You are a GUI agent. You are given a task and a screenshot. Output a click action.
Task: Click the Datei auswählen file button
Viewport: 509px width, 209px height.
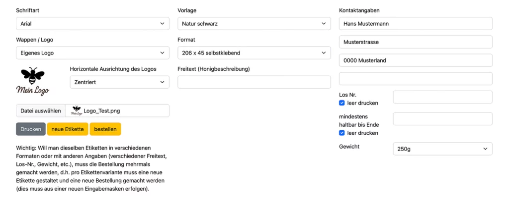(x=41, y=110)
